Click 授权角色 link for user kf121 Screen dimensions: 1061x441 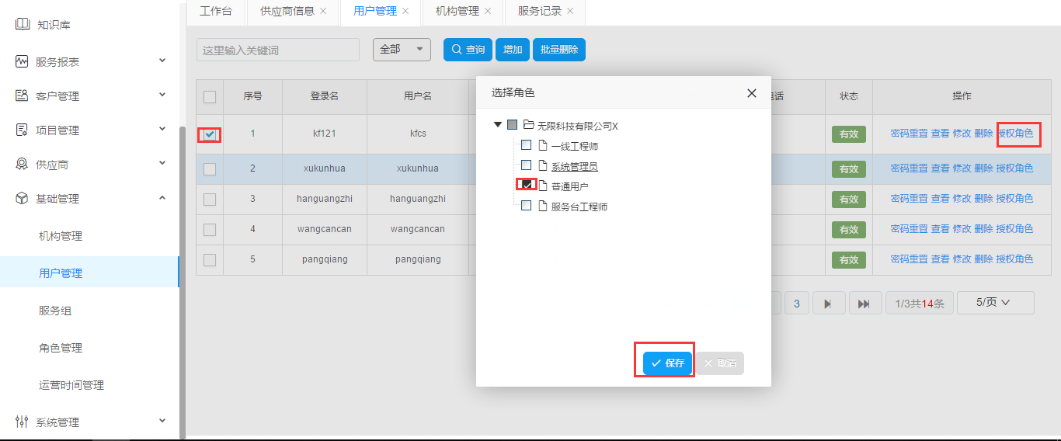pyautogui.click(x=1014, y=134)
